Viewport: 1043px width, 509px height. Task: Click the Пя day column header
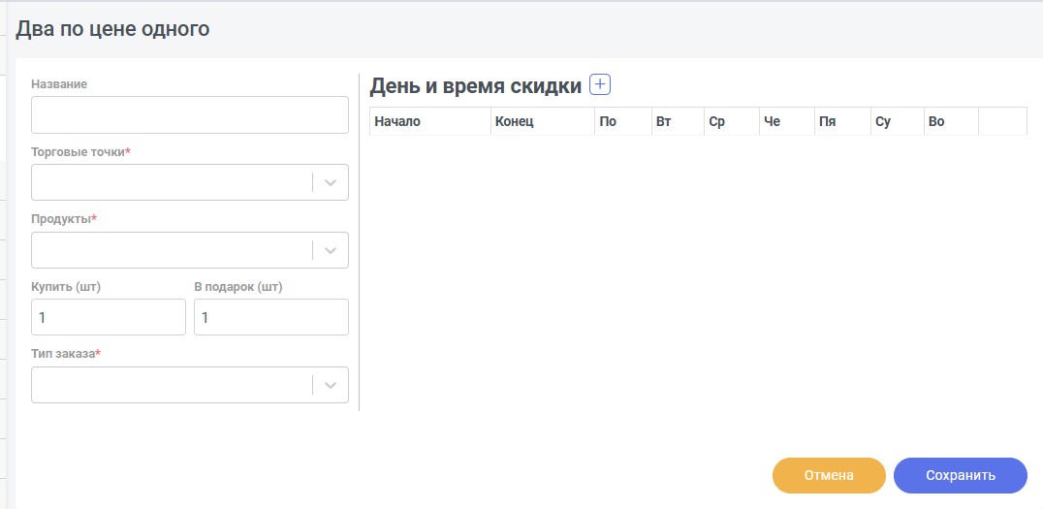[842, 122]
